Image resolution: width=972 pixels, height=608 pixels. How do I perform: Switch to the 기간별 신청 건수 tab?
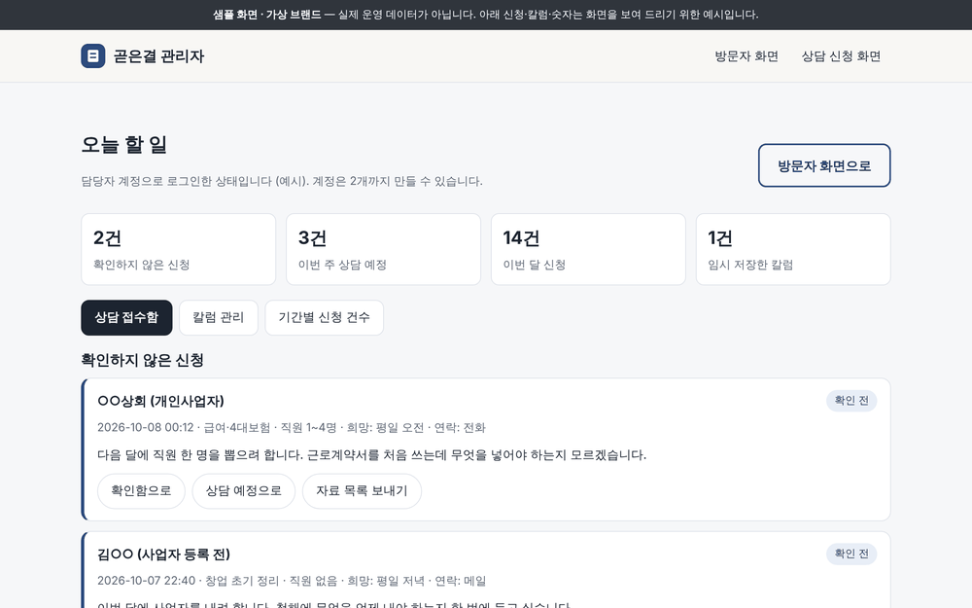[325, 318]
